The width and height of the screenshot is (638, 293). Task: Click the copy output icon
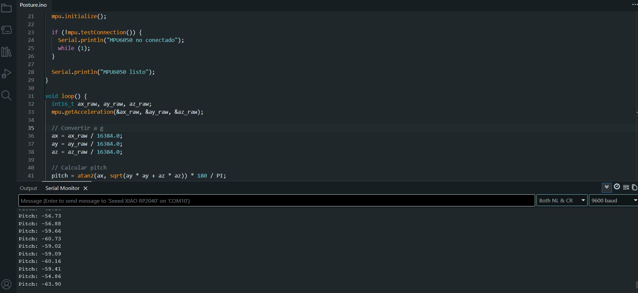(x=634, y=187)
